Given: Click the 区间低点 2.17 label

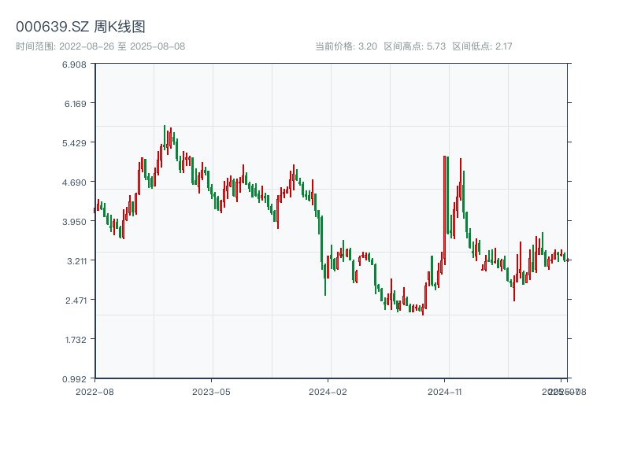Looking at the screenshot, I should pos(482,46).
